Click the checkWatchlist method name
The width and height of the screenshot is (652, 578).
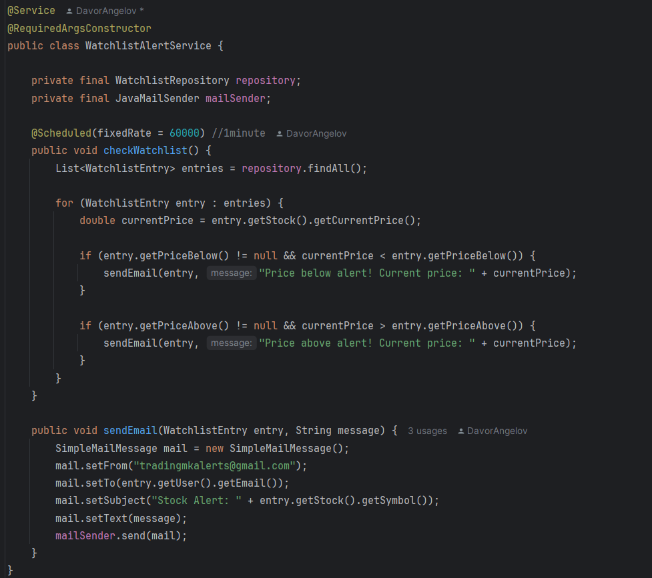pos(145,151)
